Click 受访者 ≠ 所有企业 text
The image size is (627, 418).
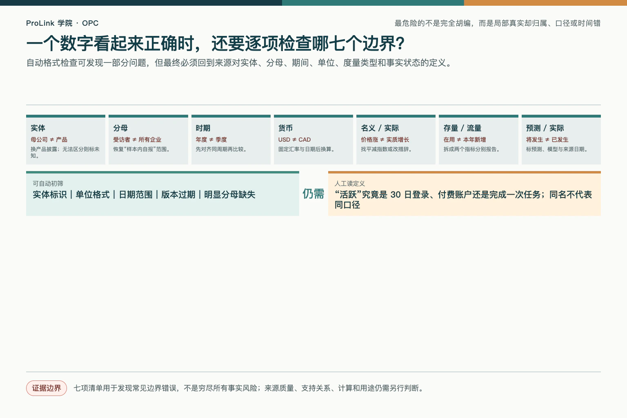[137, 140]
